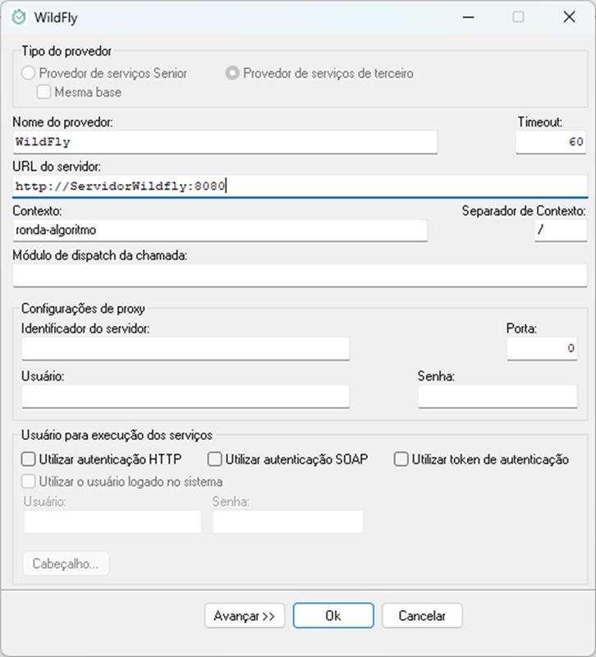The image size is (596, 657).
Task: Select the Módulo de dispatch da chamada field
Action: (x=300, y=274)
